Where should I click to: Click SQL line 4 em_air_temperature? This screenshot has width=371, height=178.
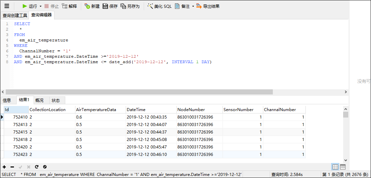(44, 40)
